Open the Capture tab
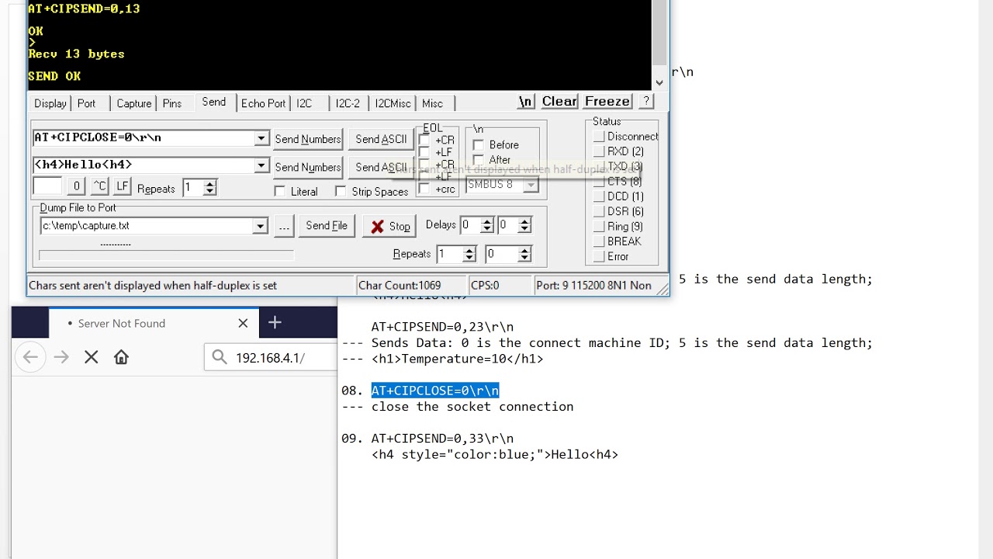 click(133, 103)
